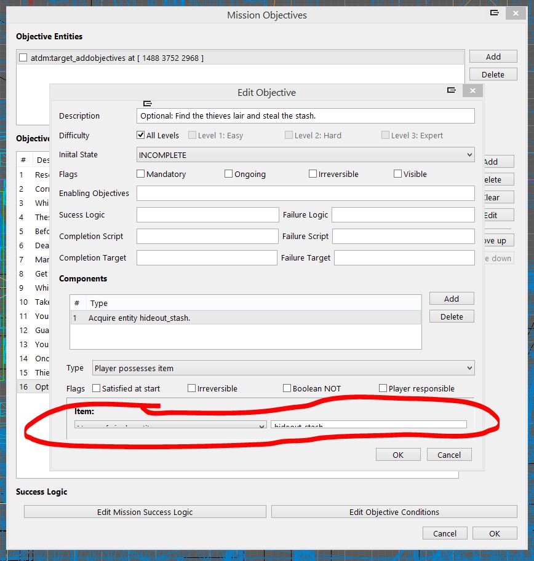Check the Ongoing flag checkbox
The width and height of the screenshot is (534, 561).
229,174
